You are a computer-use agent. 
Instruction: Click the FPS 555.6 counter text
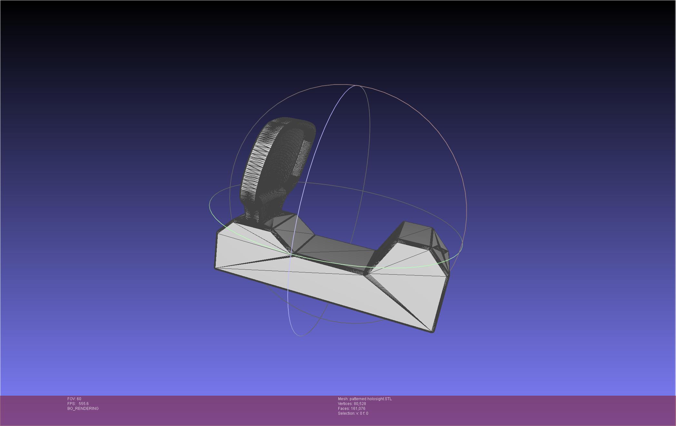(x=78, y=404)
